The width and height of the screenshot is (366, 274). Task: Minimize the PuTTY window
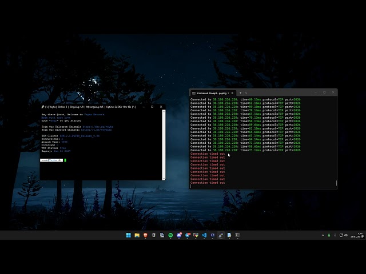[144, 107]
